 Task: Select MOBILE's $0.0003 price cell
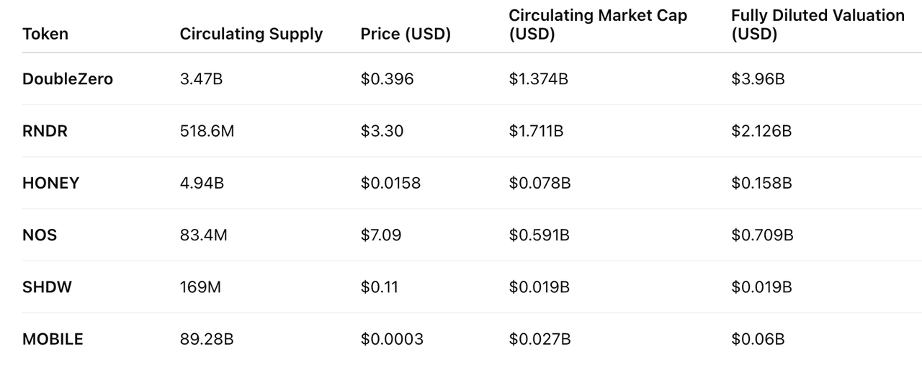click(x=392, y=339)
